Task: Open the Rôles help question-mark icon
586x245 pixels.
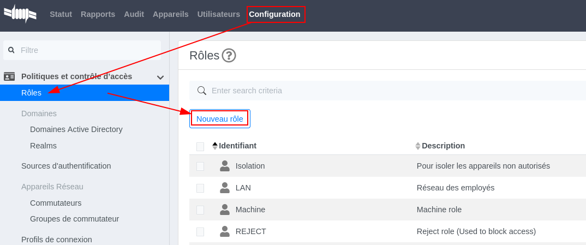Action: coord(229,56)
